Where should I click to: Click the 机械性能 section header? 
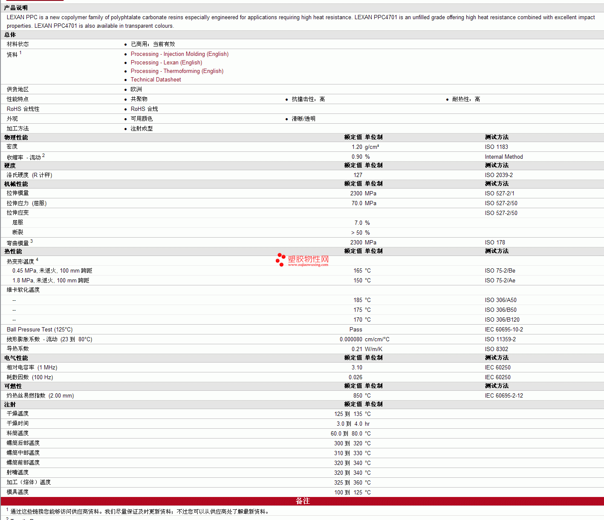(x=16, y=184)
